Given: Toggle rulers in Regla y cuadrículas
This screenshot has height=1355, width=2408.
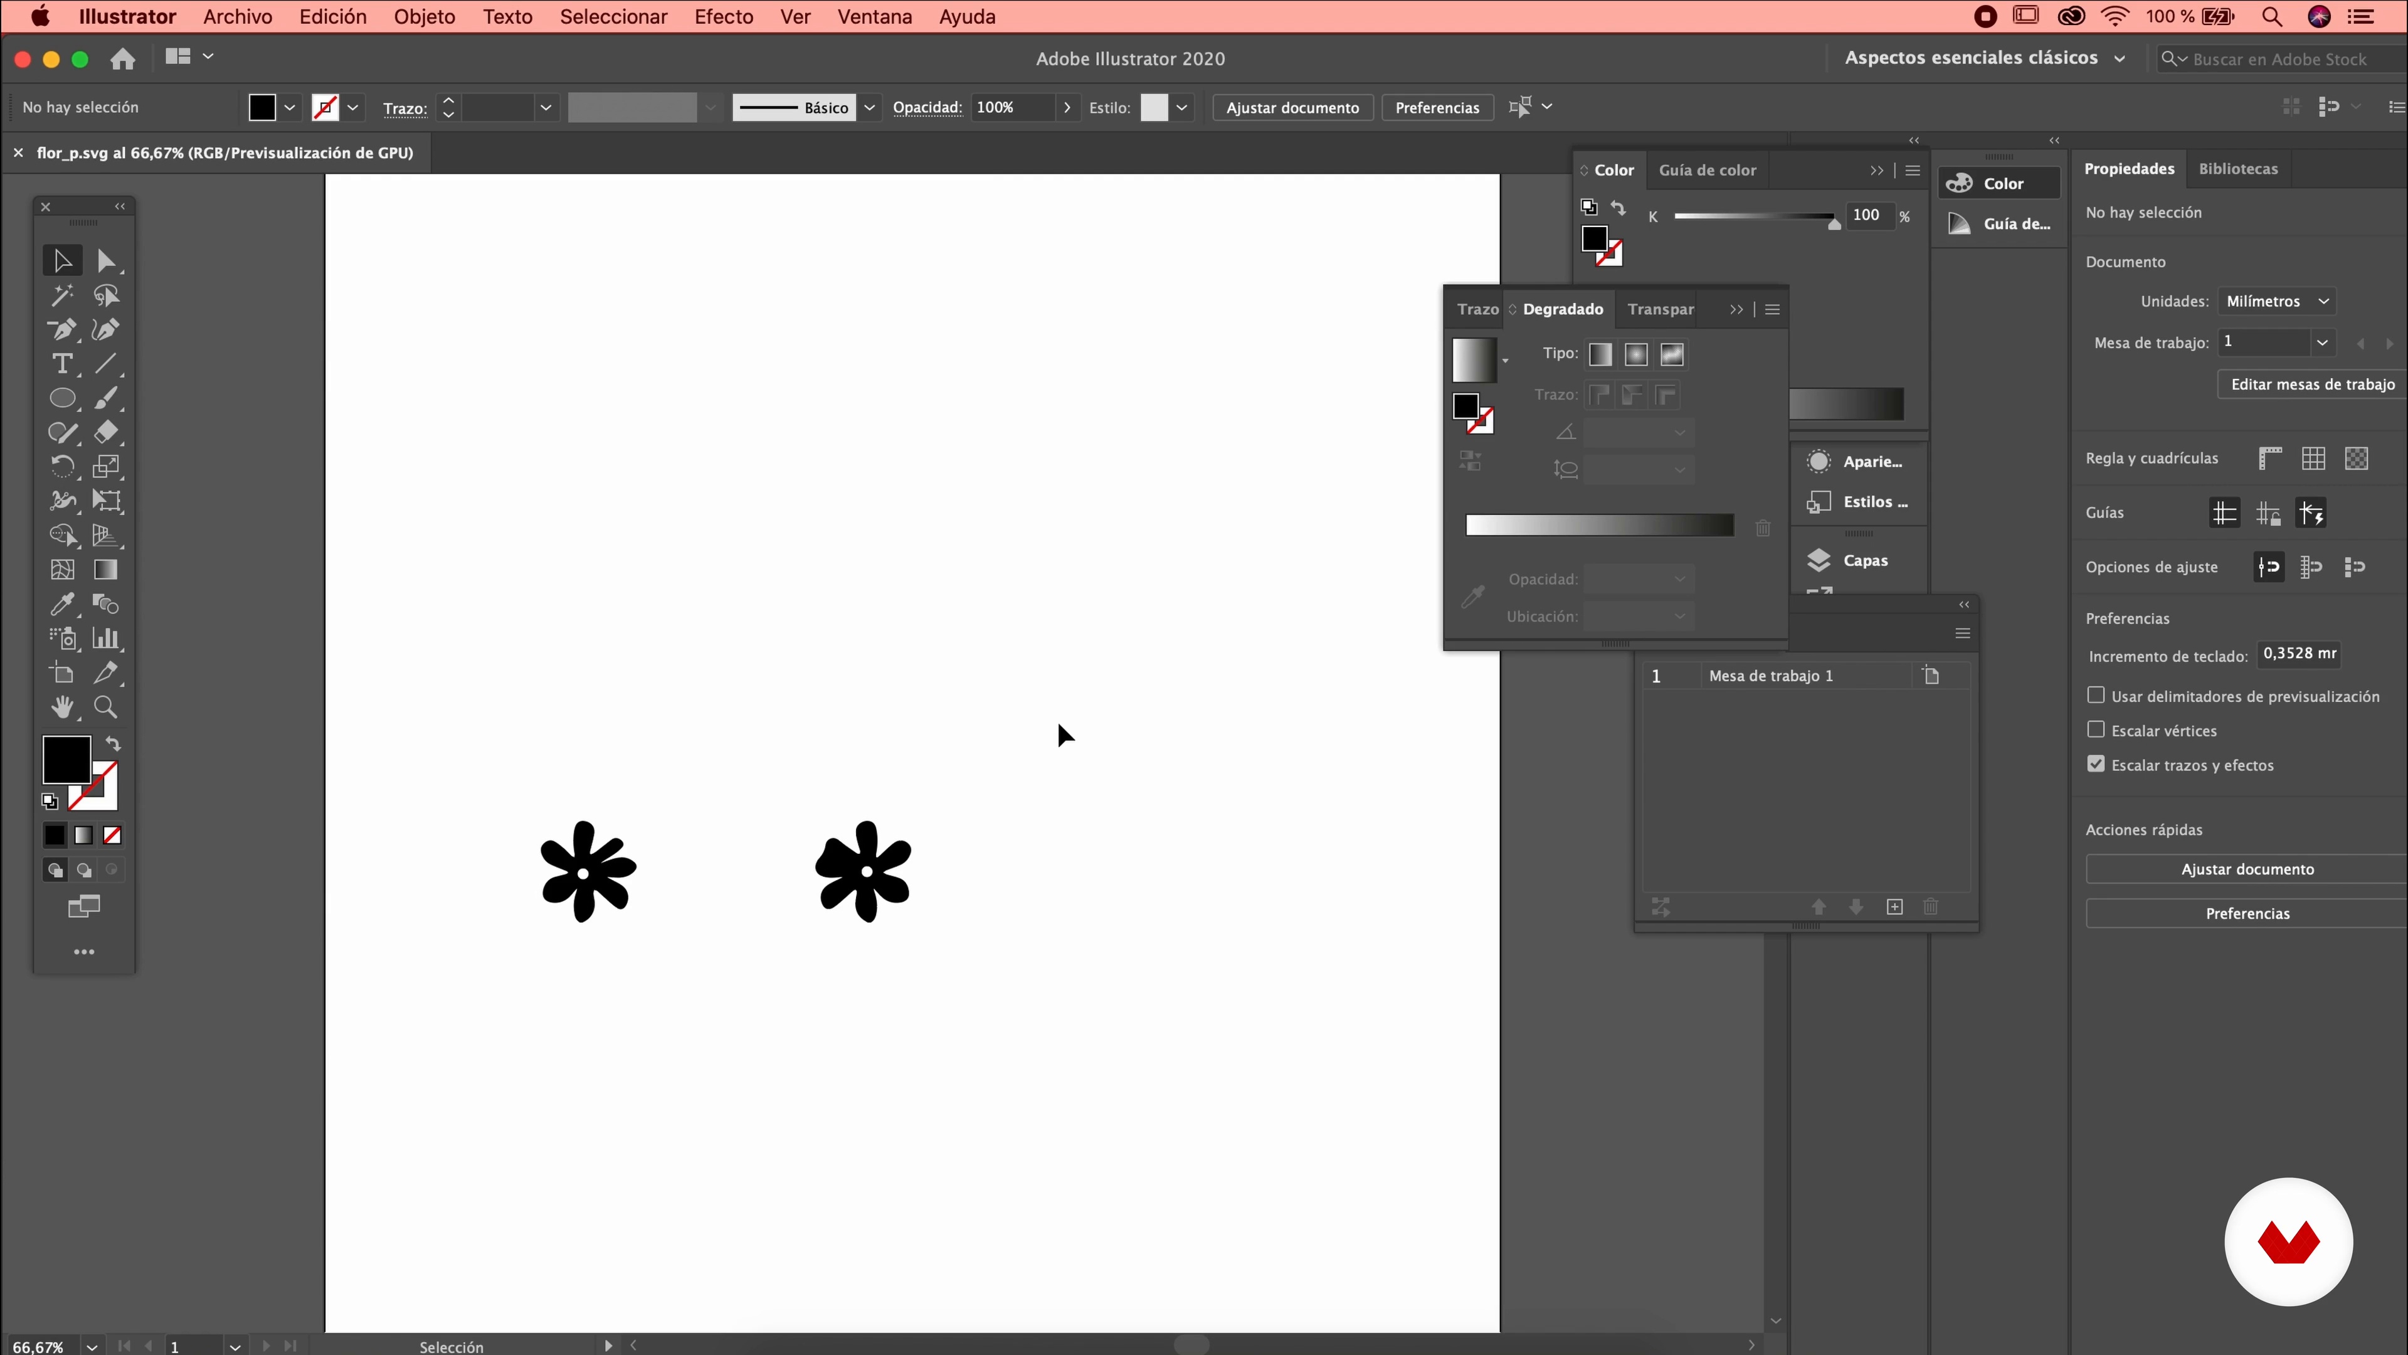Looking at the screenshot, I should (2269, 458).
